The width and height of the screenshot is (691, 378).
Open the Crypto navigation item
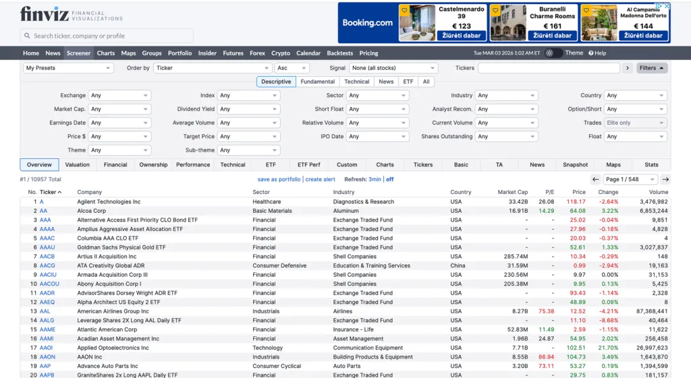(x=280, y=53)
